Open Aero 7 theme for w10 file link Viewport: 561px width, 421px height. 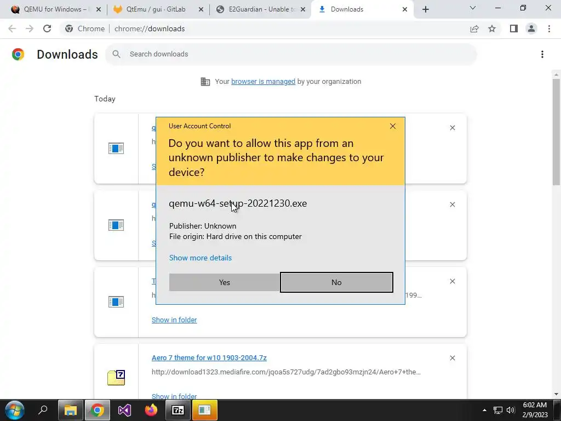209,357
